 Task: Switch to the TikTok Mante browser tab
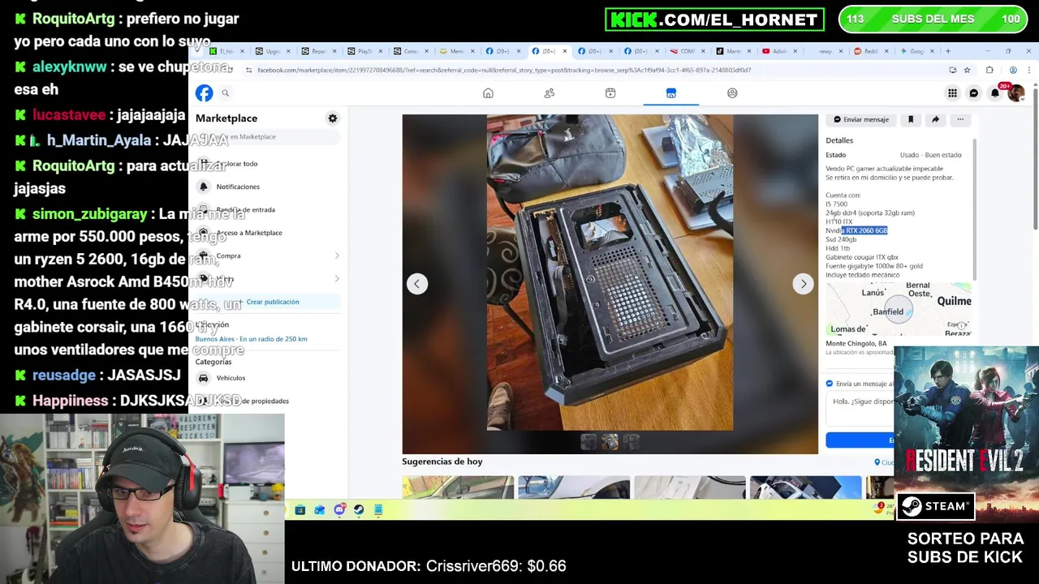(732, 51)
